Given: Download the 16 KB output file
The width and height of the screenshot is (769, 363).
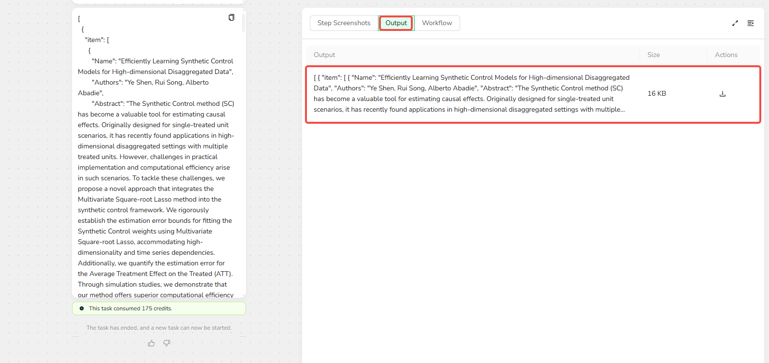Looking at the screenshot, I should (722, 94).
